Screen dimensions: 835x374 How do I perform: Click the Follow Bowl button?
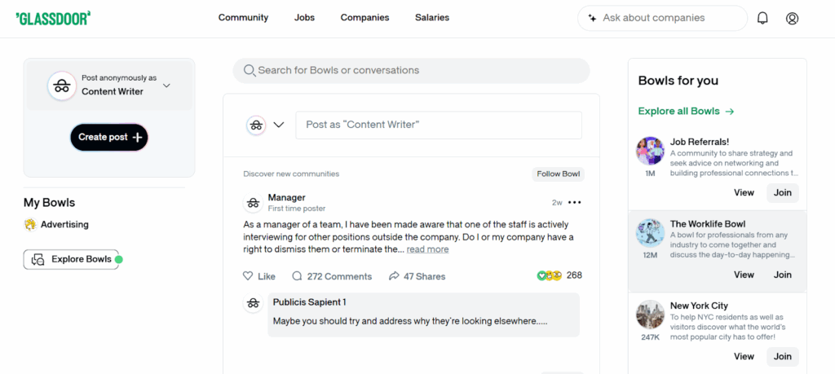[559, 174]
